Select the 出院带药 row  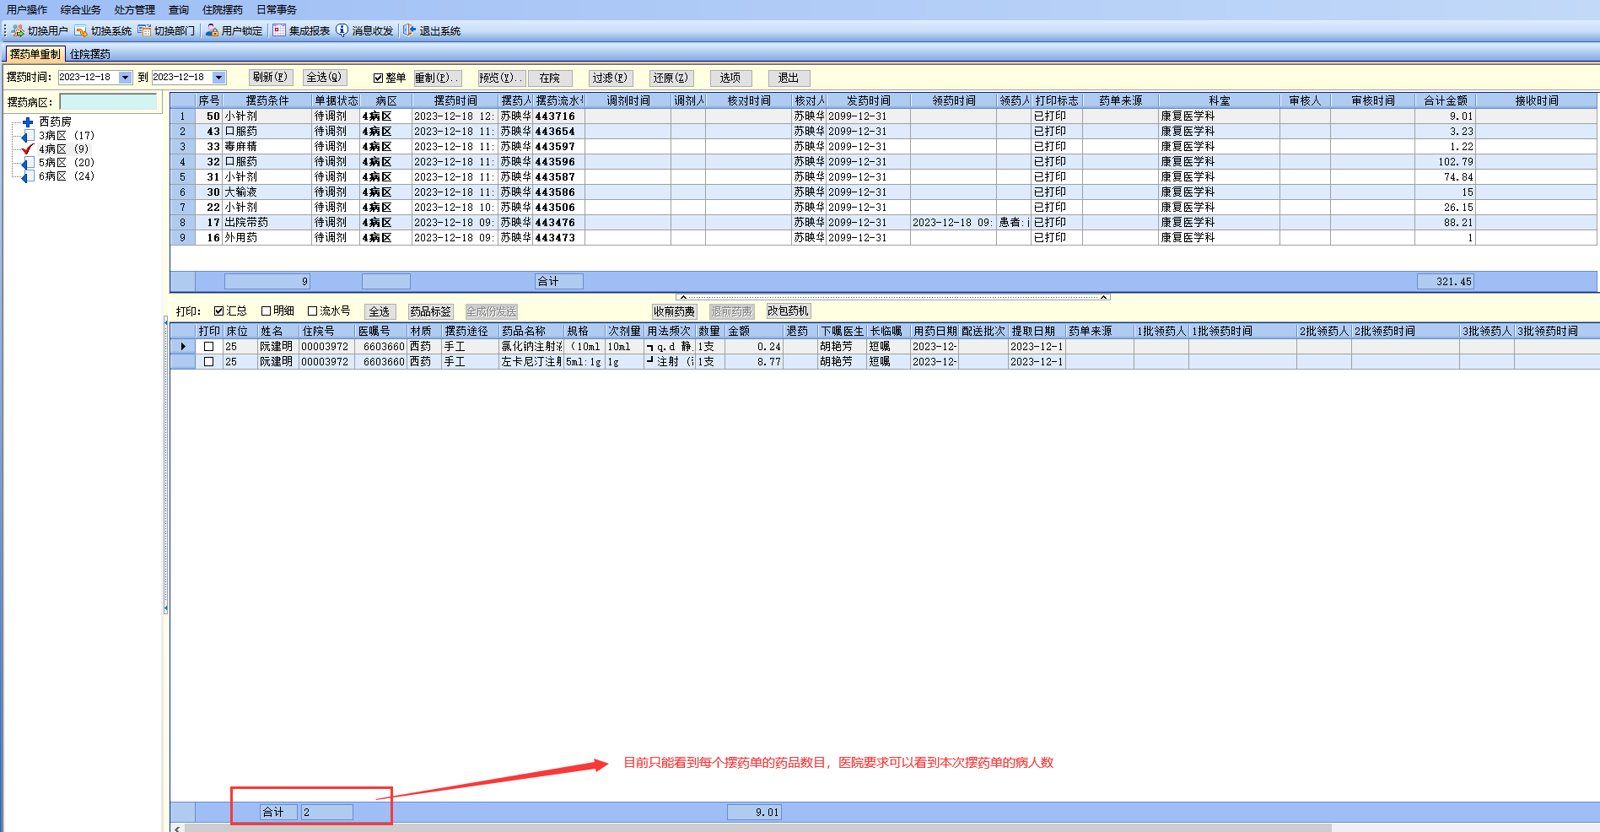tap(883, 223)
